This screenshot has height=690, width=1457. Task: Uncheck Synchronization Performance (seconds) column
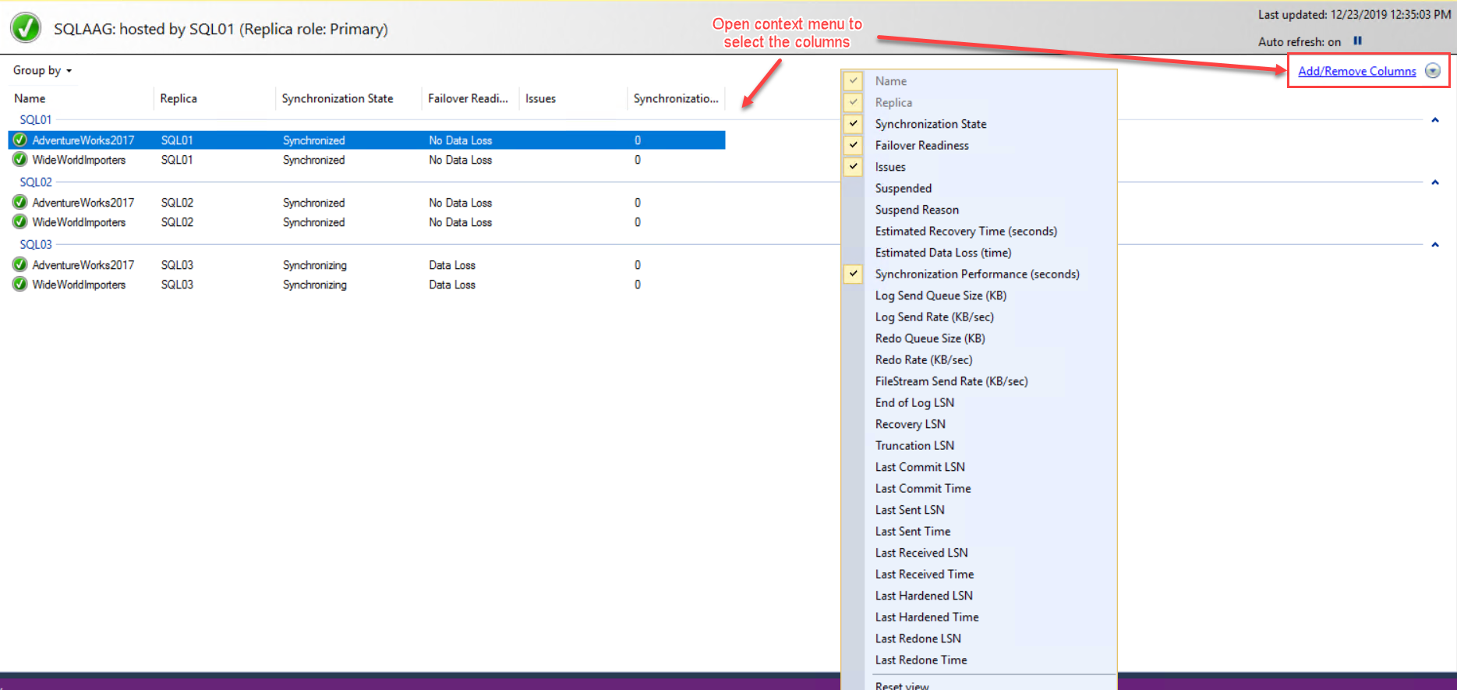click(x=854, y=274)
